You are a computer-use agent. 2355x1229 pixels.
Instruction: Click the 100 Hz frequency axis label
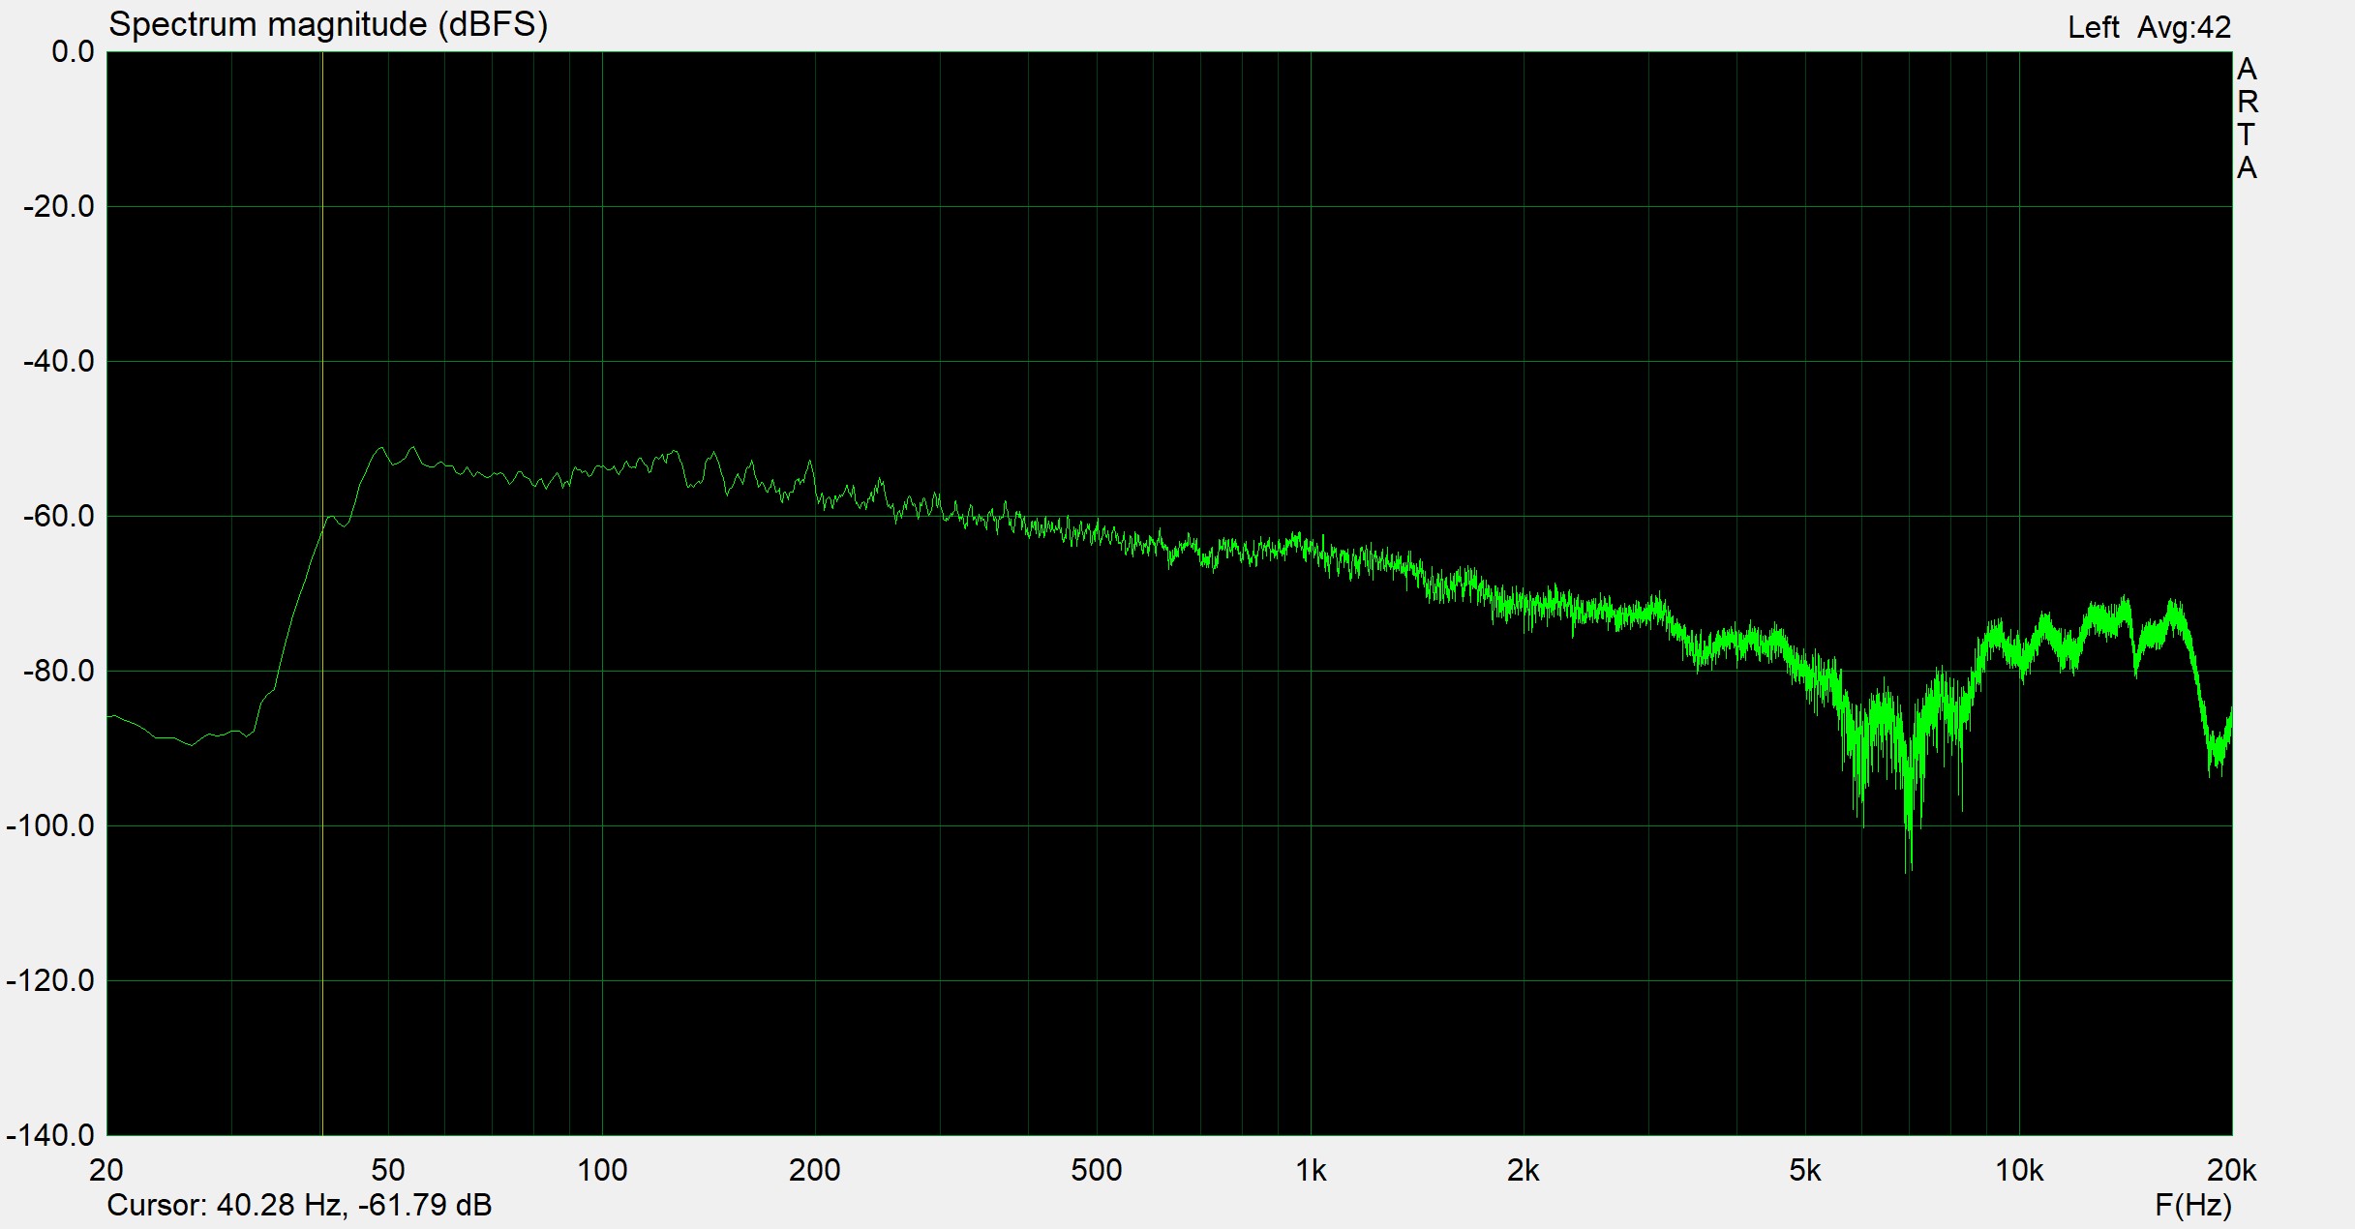tap(602, 1171)
